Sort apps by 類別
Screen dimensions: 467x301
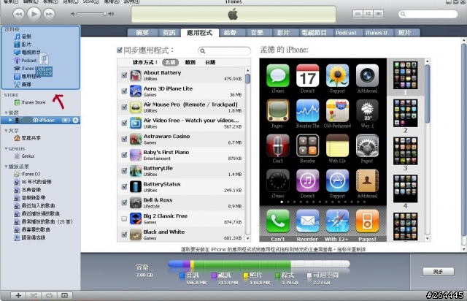190,62
